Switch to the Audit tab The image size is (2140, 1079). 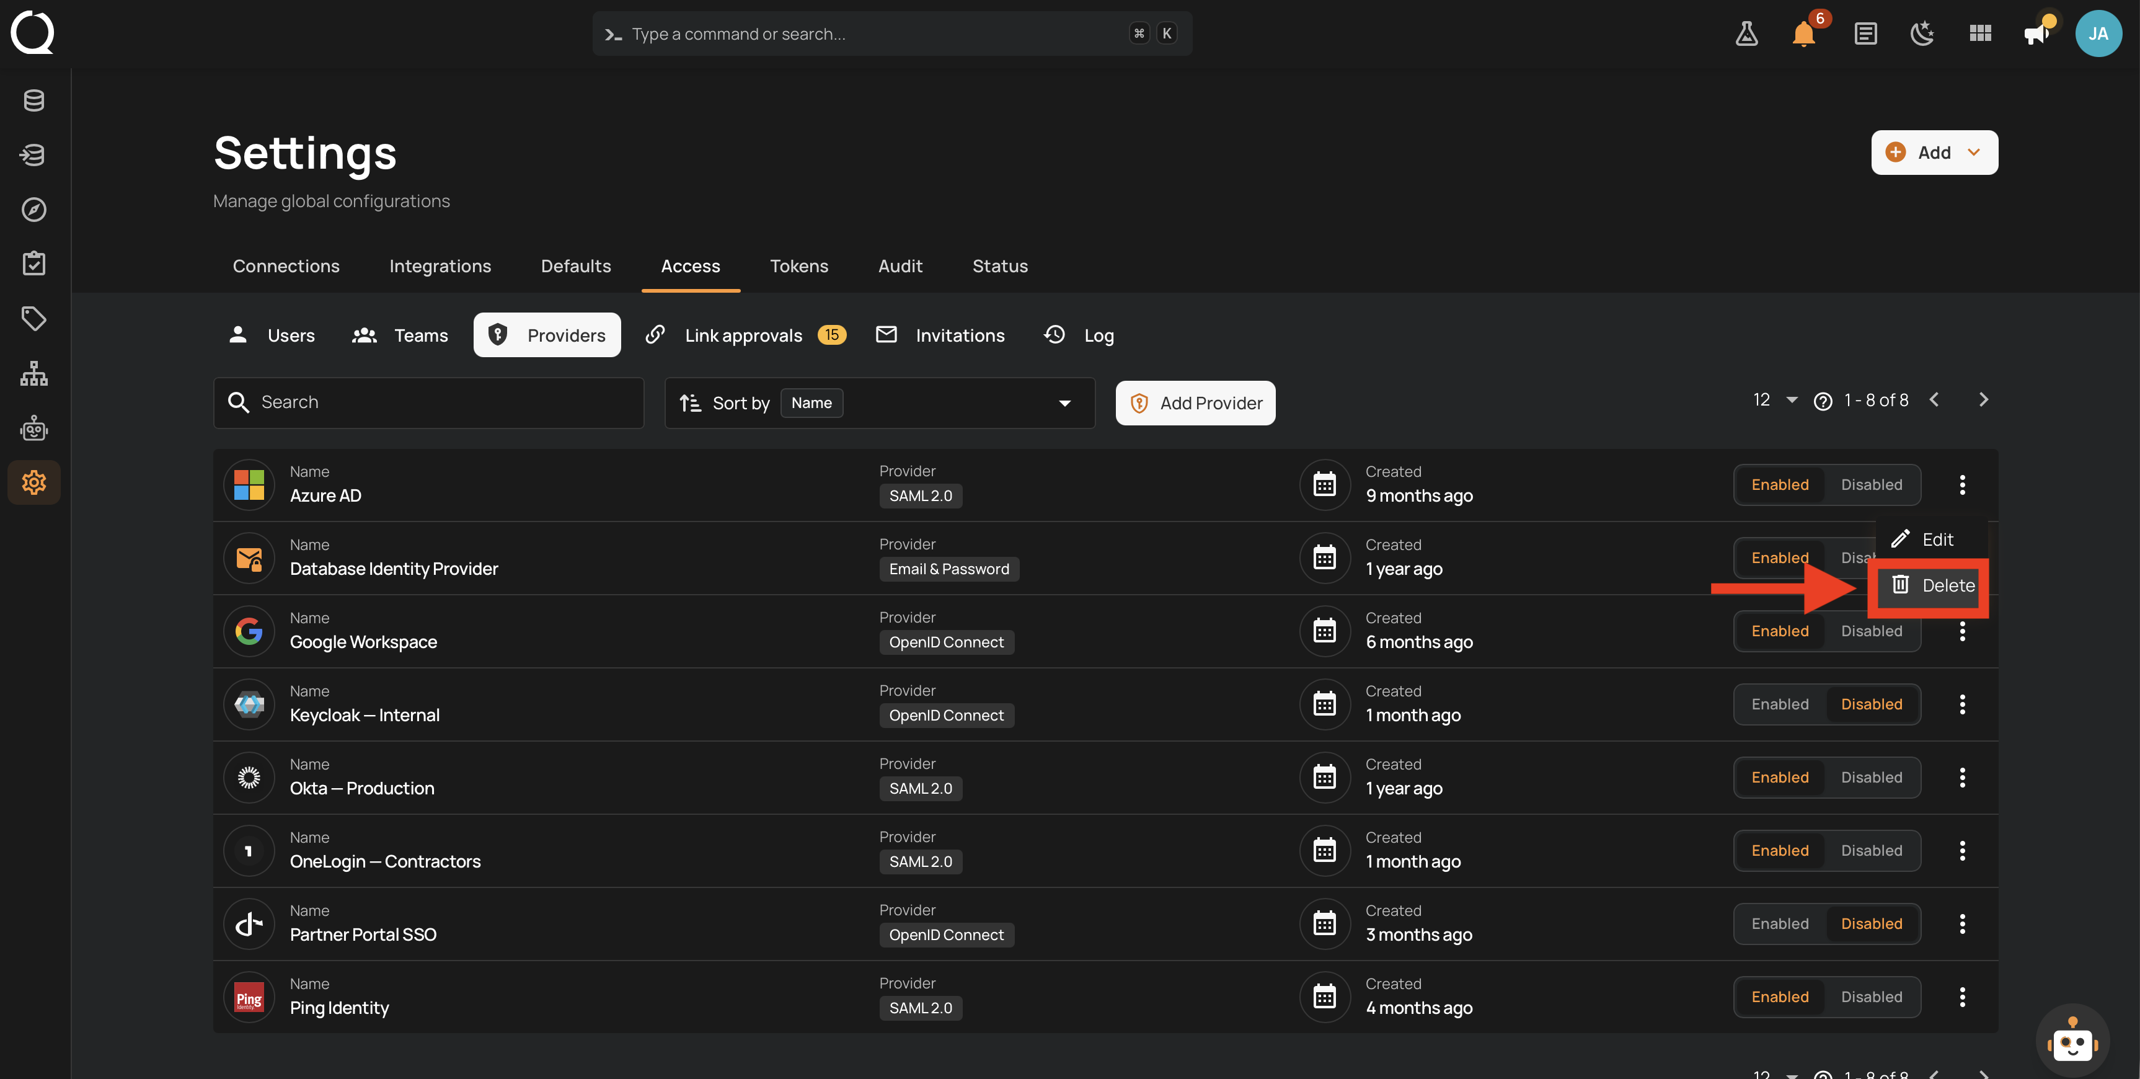point(901,266)
